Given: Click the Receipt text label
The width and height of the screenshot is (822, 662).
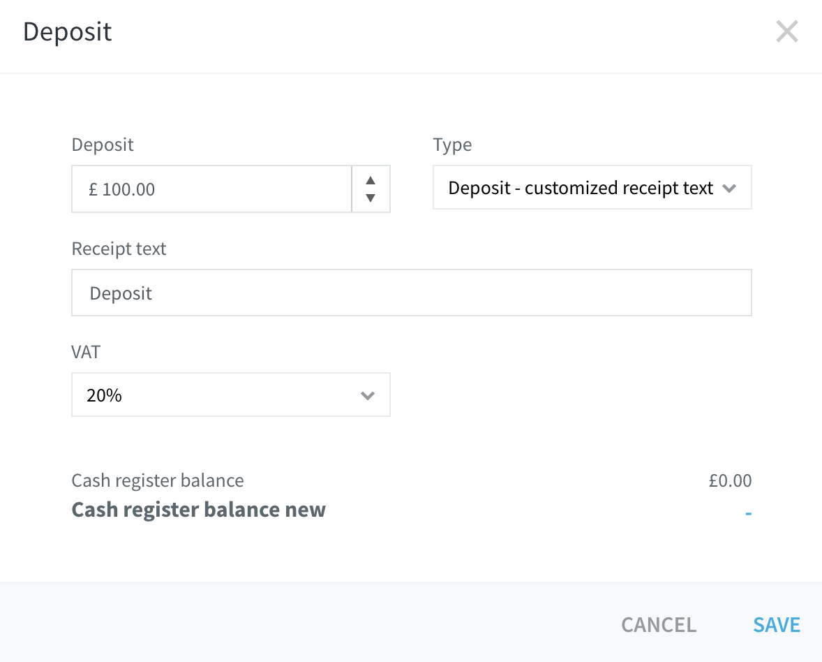Looking at the screenshot, I should 119,249.
